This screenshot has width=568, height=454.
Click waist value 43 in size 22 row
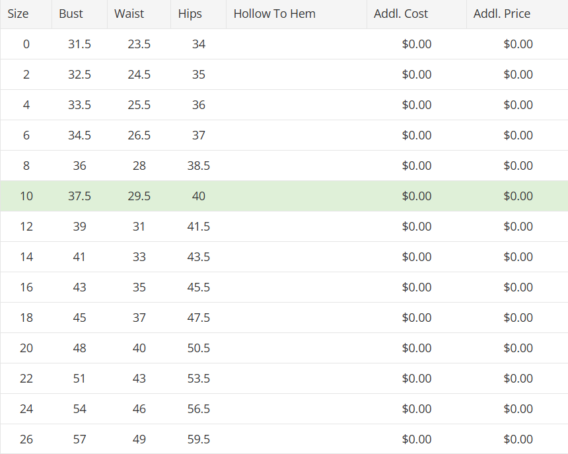pos(139,379)
